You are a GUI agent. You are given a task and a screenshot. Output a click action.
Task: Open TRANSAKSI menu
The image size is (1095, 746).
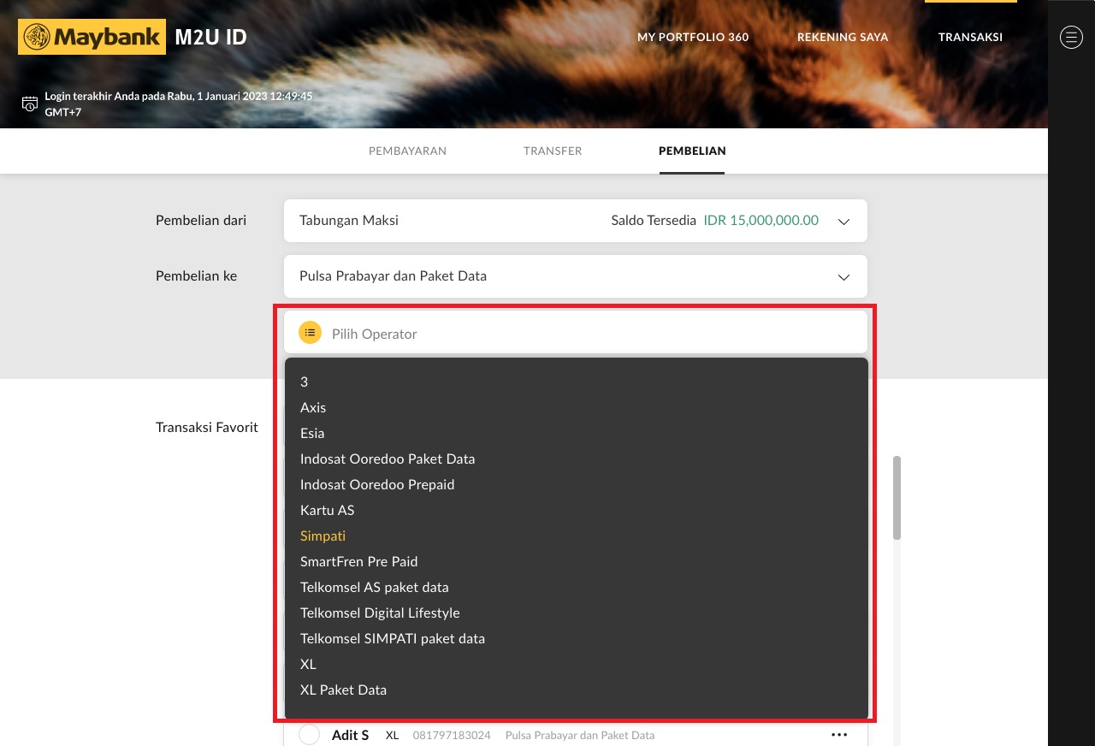tap(970, 37)
